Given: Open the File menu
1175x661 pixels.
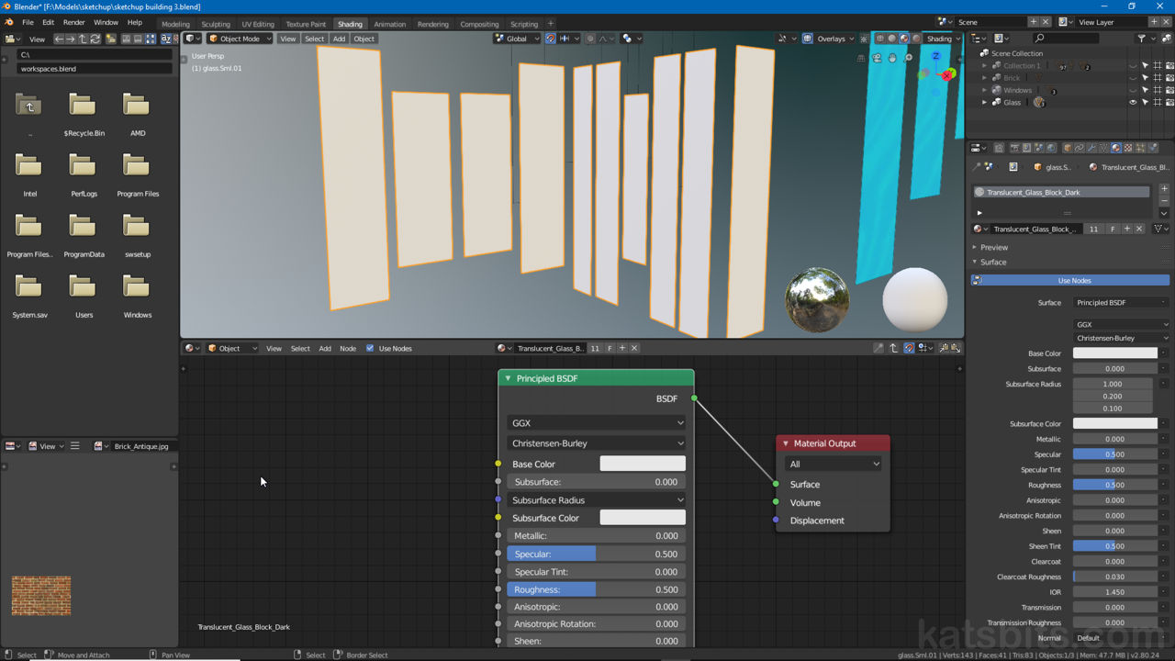Looking at the screenshot, I should coord(28,22).
